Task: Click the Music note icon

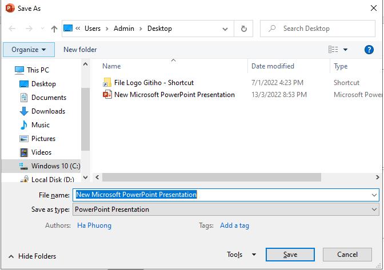Action: (24, 125)
